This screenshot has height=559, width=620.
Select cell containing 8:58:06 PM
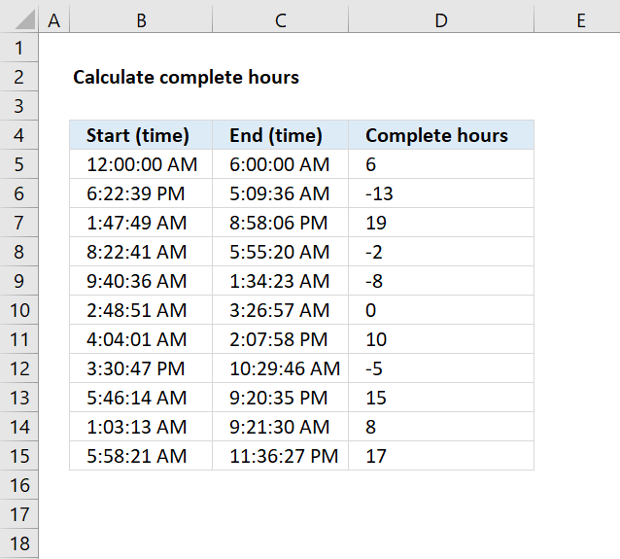tap(280, 223)
